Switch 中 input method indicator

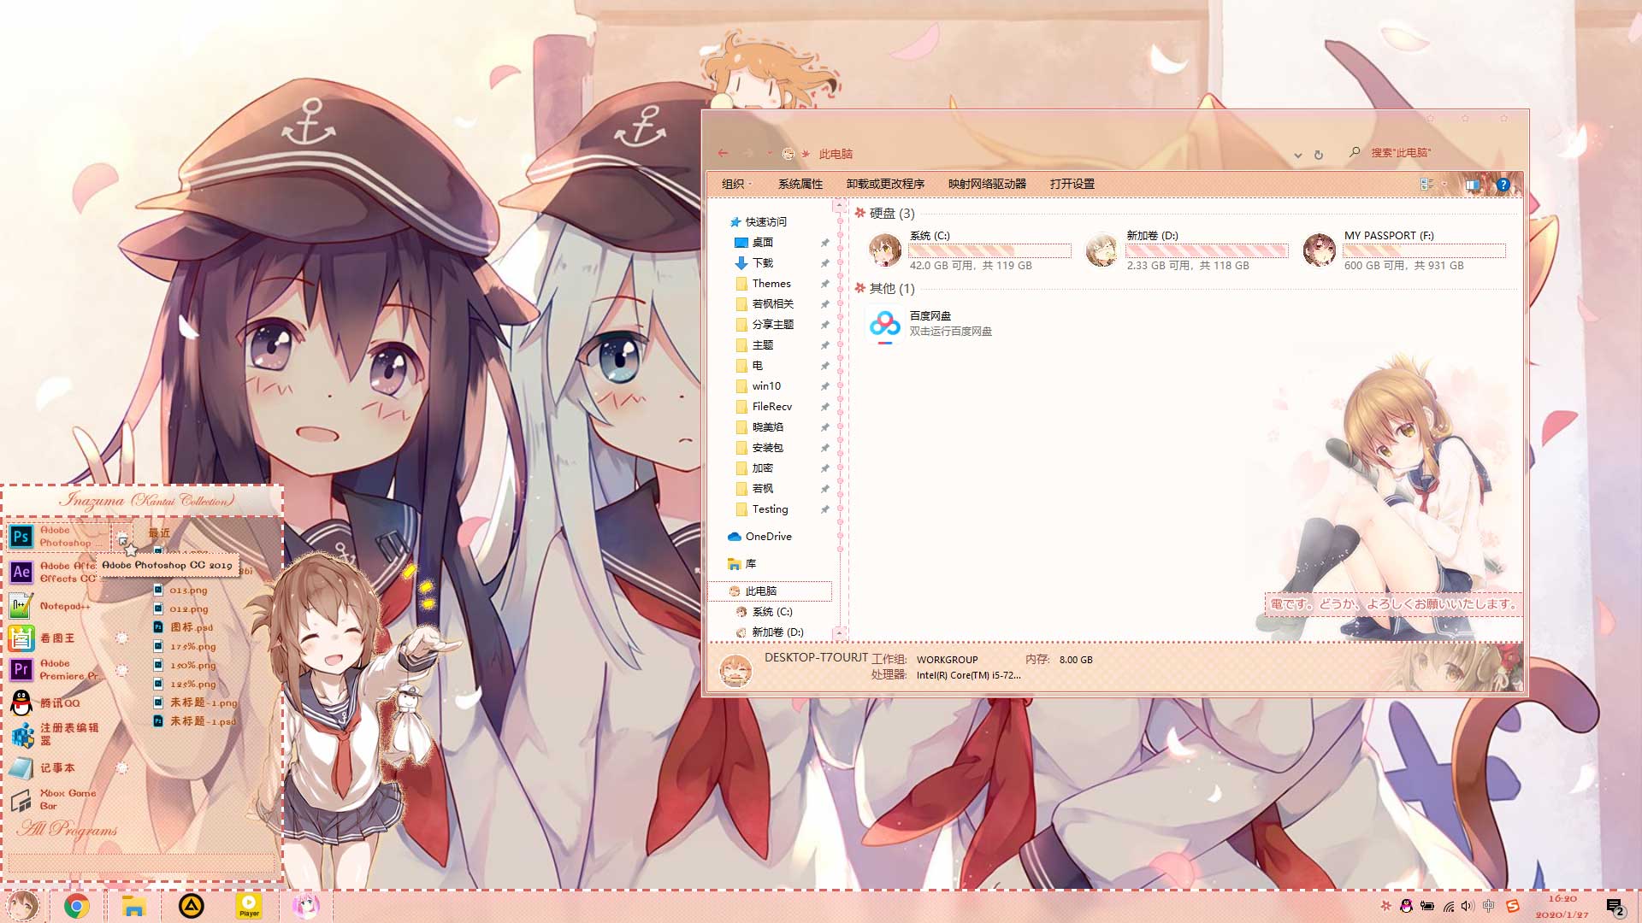click(x=1489, y=906)
